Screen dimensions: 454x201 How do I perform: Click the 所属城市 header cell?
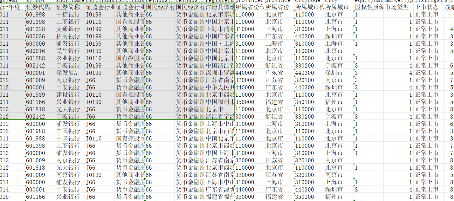339,7
